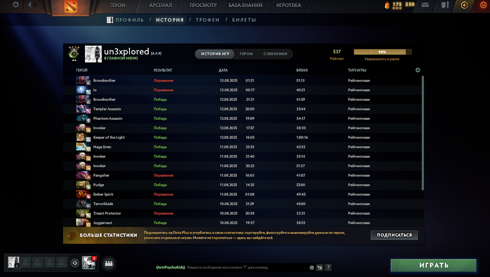Click the Io hero portrait icon

coord(83,90)
